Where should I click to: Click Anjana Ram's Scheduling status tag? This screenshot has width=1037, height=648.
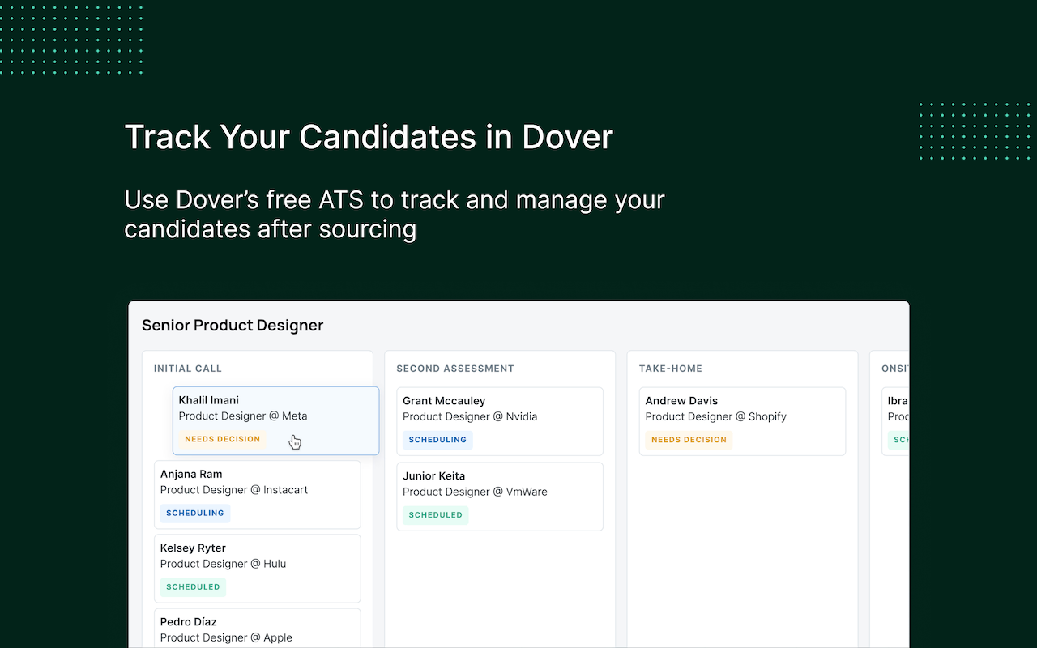tap(195, 513)
